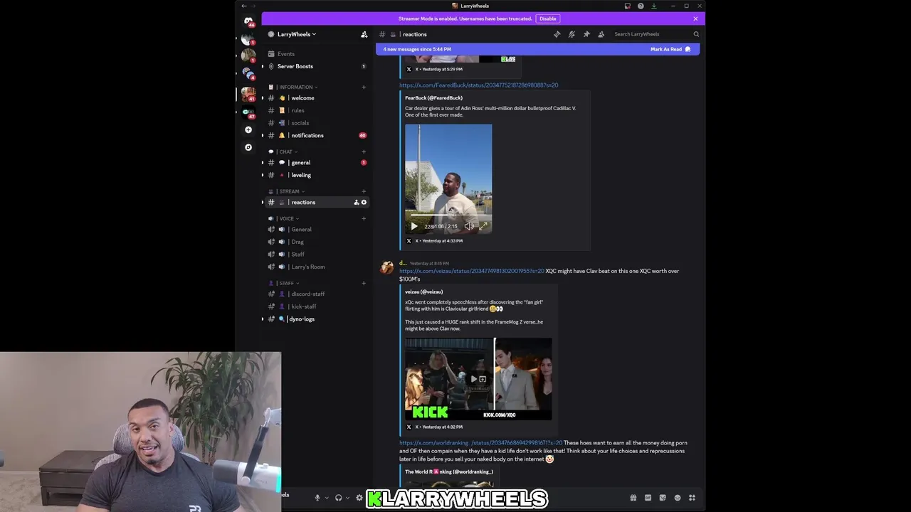The height and width of the screenshot is (512, 911).
Task: Open worldranking x.com status link
Action: click(480, 443)
